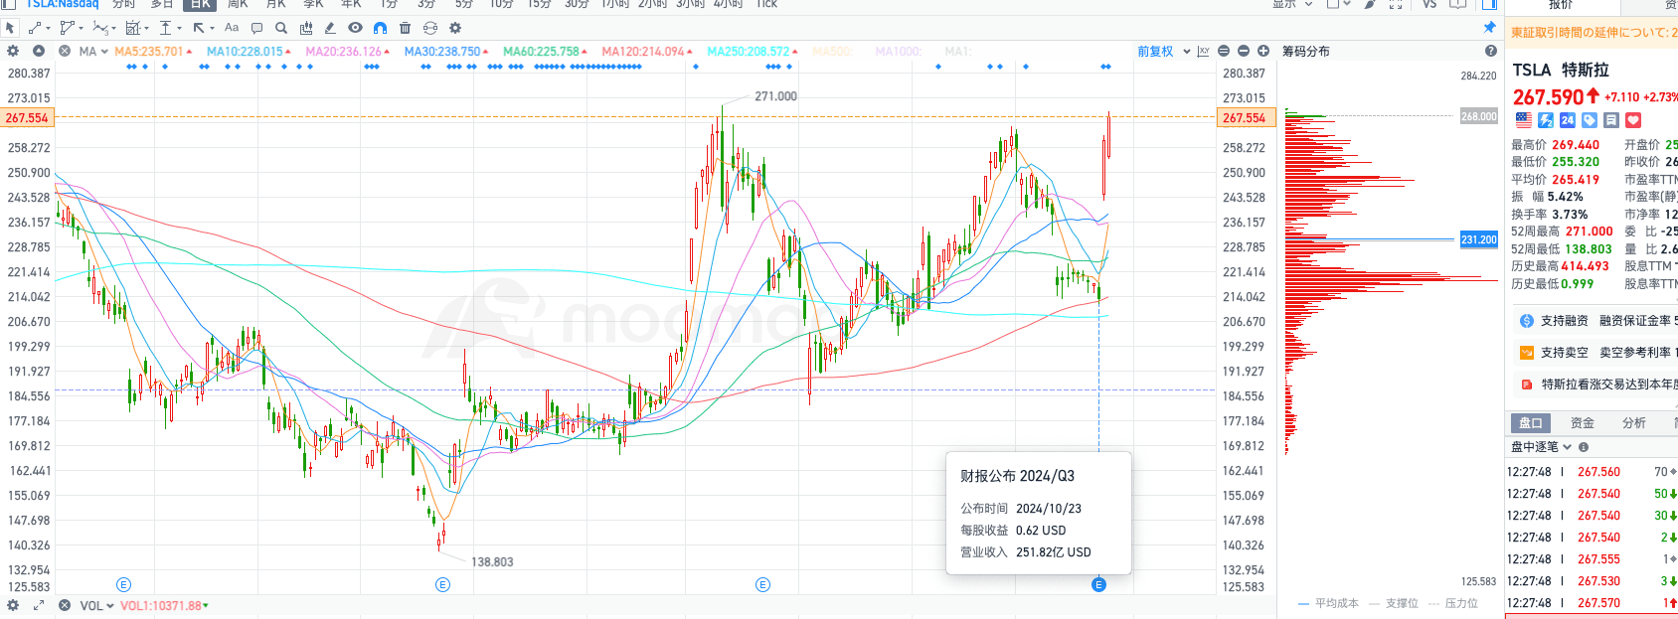Remove the MA indicator with X icon
Screen dimensions: 1678x619
[65, 51]
